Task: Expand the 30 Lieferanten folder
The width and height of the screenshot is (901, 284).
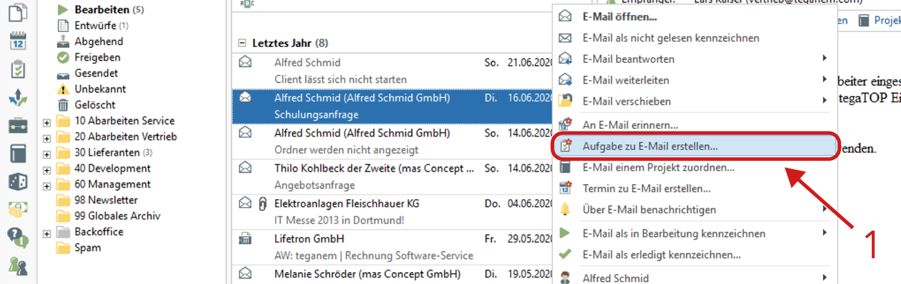Action: (x=46, y=155)
